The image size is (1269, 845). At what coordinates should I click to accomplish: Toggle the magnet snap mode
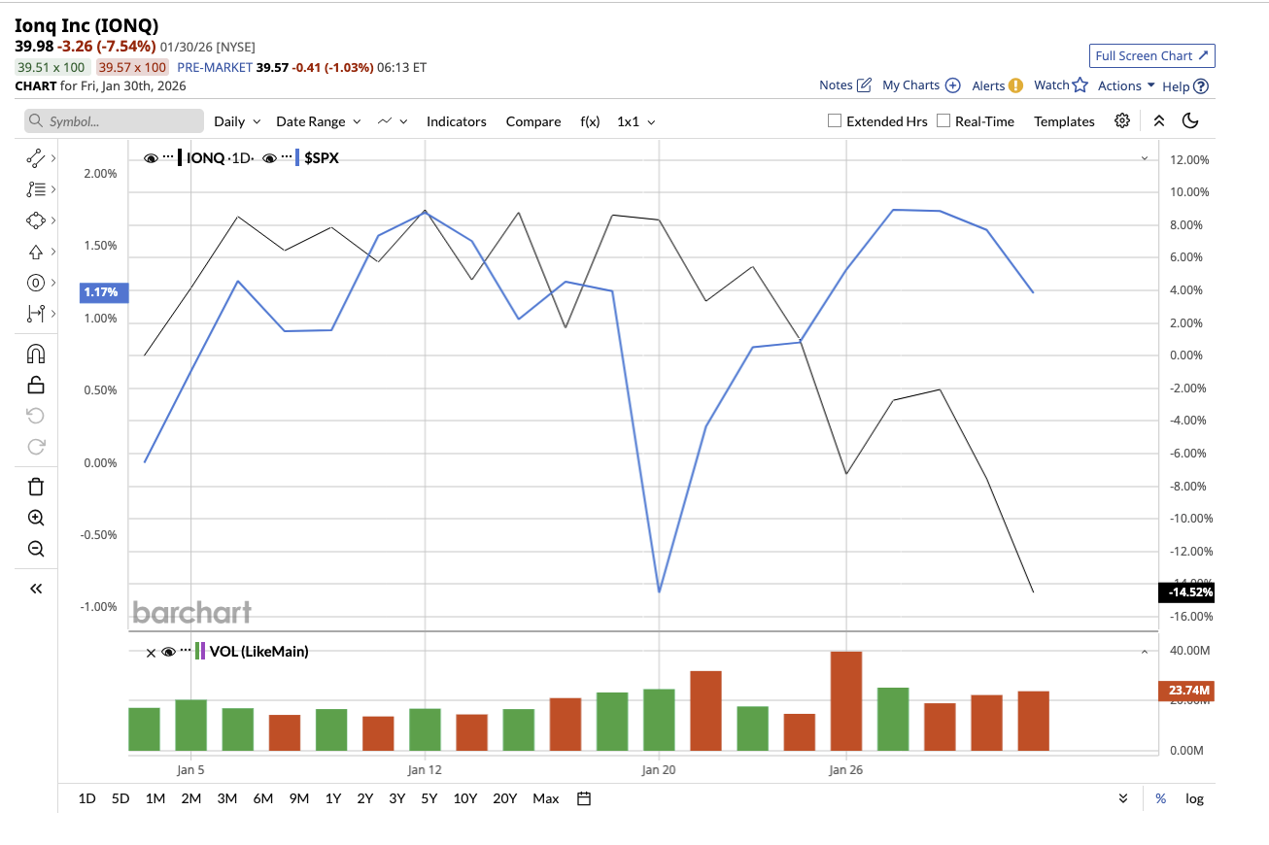pyautogui.click(x=36, y=354)
